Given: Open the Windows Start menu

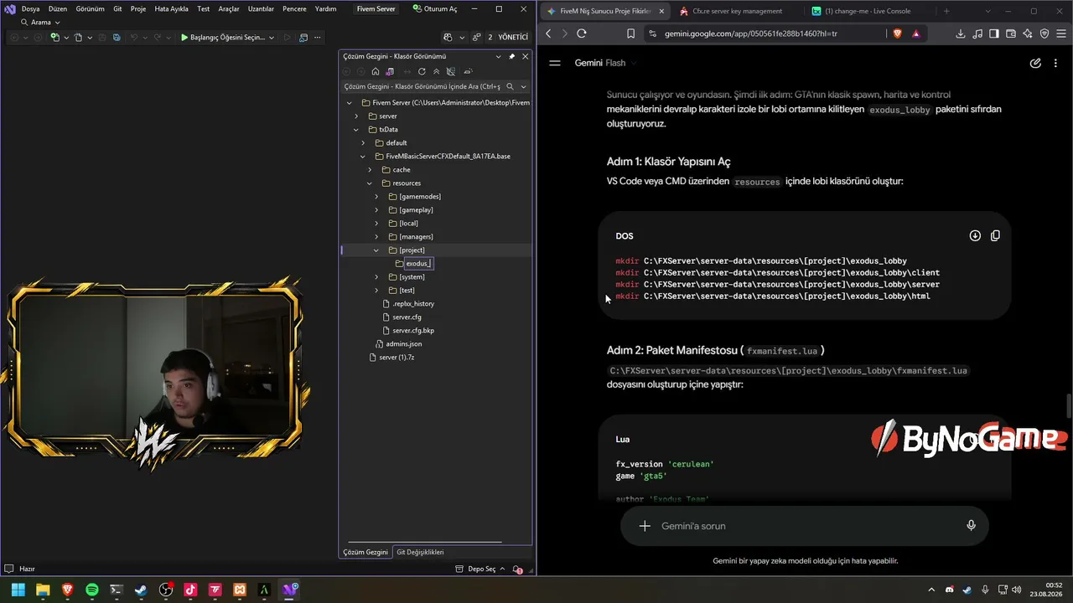Looking at the screenshot, I should (x=18, y=590).
